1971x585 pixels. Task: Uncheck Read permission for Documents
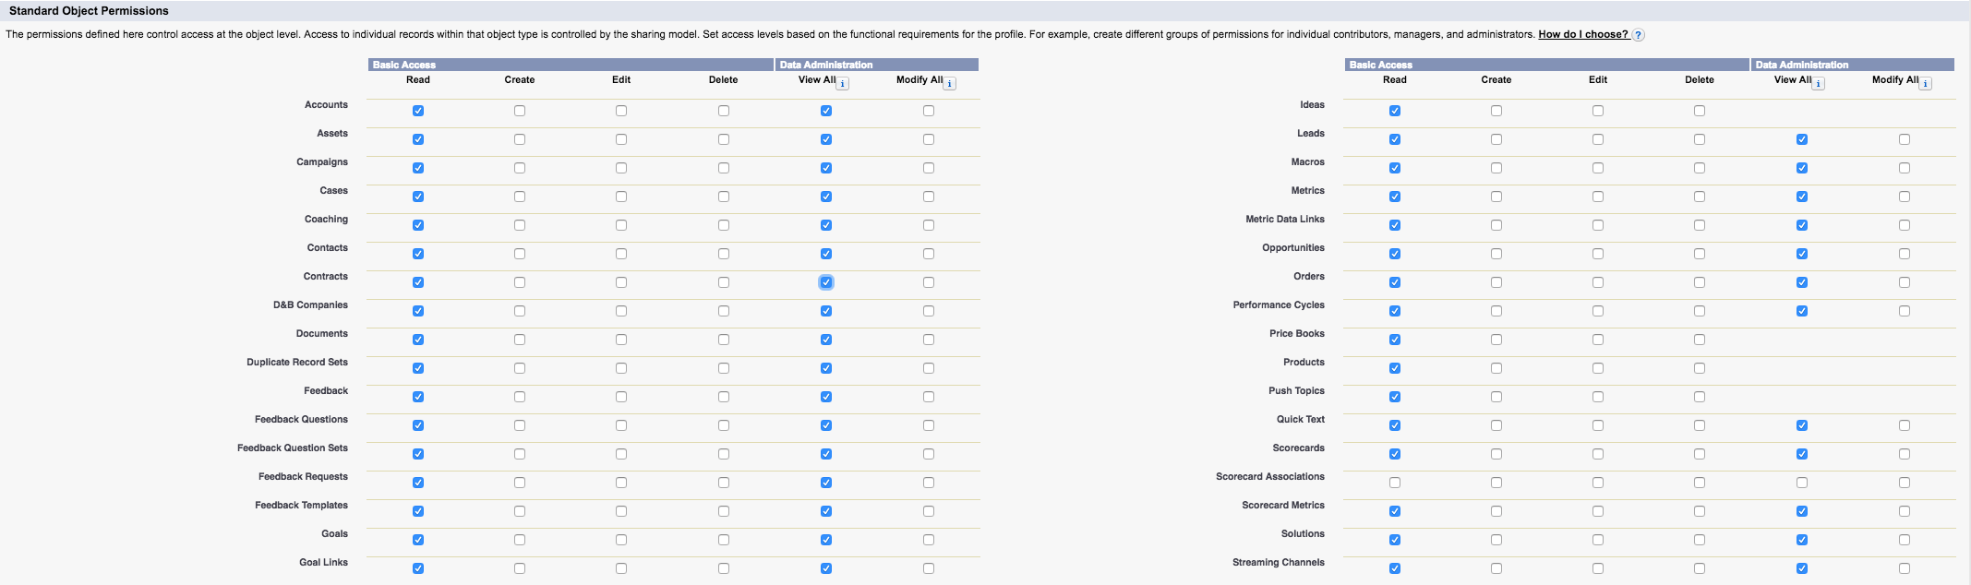[x=418, y=340]
